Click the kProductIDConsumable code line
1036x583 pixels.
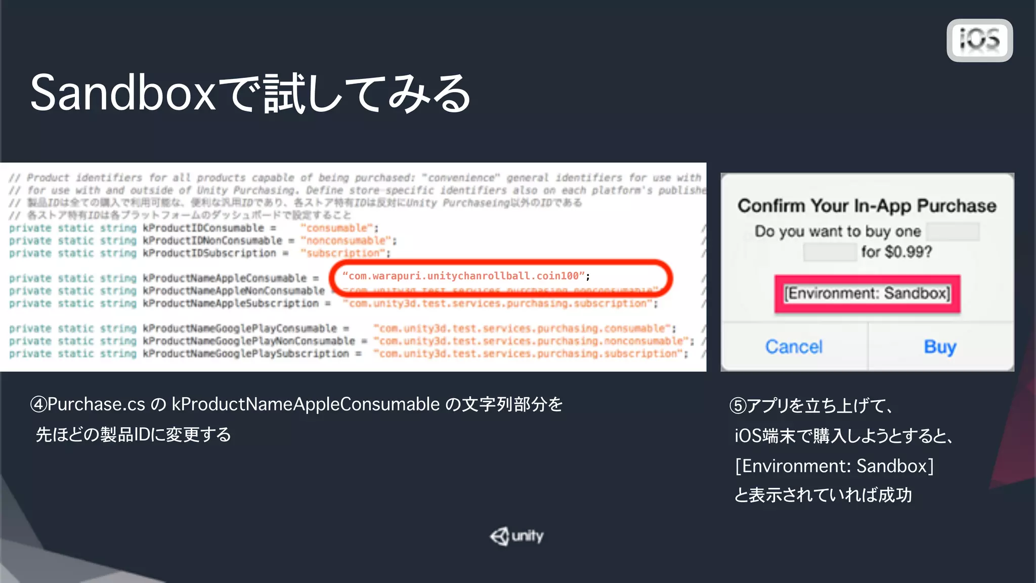point(194,228)
